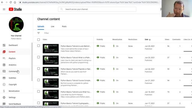The height and width of the screenshot is (108, 192).
Task: Click visibility eye for Course Complete video
Action: coord(98,80)
